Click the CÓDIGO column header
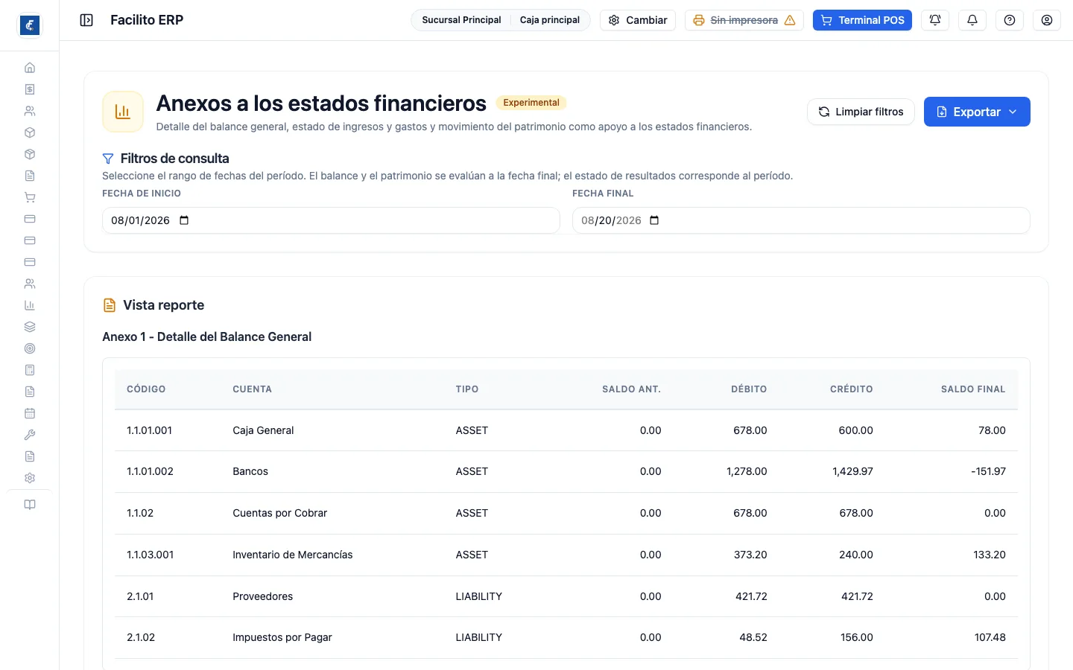Screen dimensions: 1073x670 (x=146, y=389)
